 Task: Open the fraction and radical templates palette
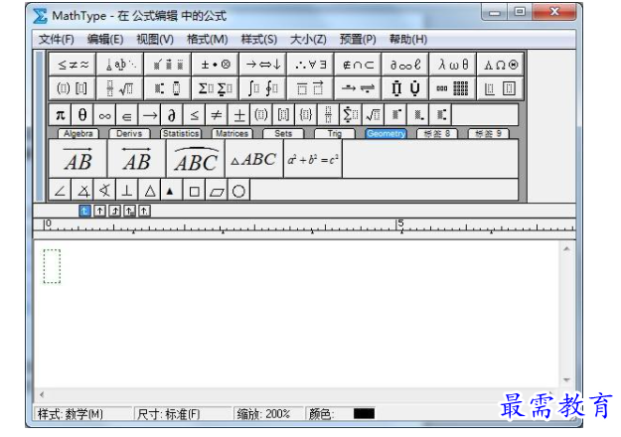[120, 87]
